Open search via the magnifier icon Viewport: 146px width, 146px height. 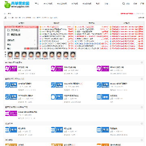tap(123, 4)
